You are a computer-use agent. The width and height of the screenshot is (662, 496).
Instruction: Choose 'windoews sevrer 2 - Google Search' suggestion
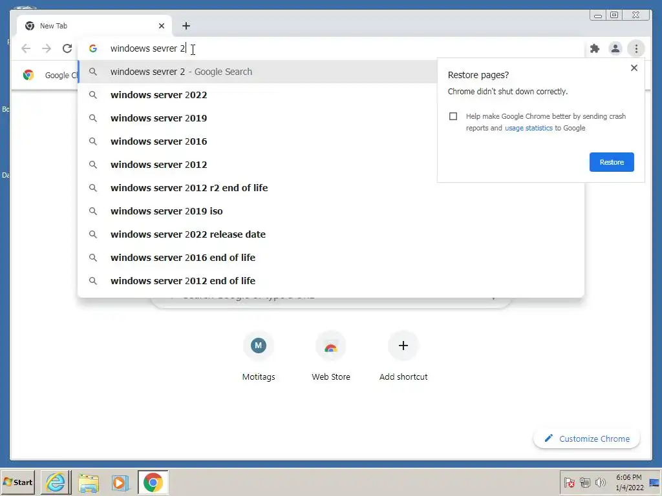pyautogui.click(x=257, y=72)
